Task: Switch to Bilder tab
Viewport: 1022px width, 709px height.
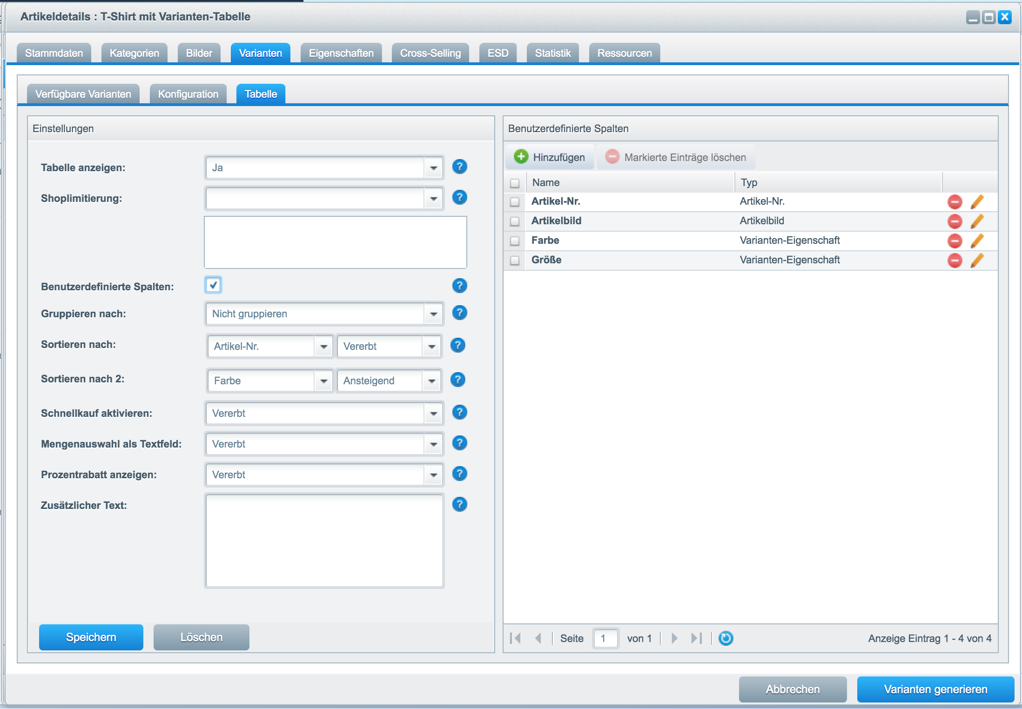Action: [x=199, y=53]
